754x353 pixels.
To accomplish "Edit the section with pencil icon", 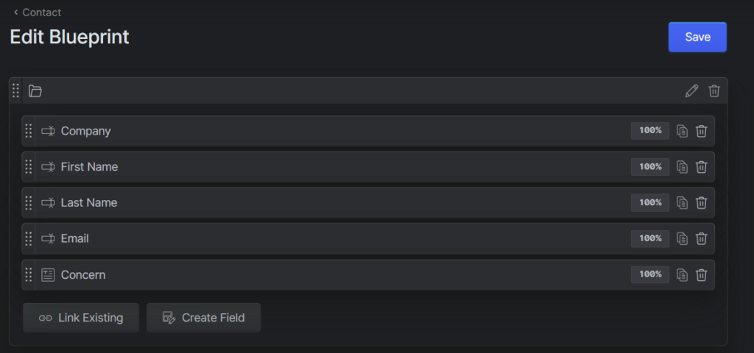I will pos(691,91).
